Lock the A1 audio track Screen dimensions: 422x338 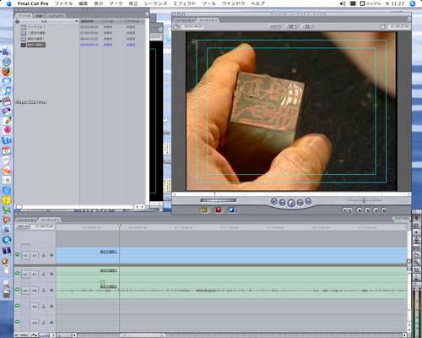tap(44, 274)
